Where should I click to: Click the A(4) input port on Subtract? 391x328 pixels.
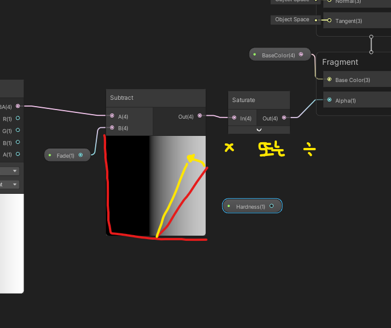point(112,115)
